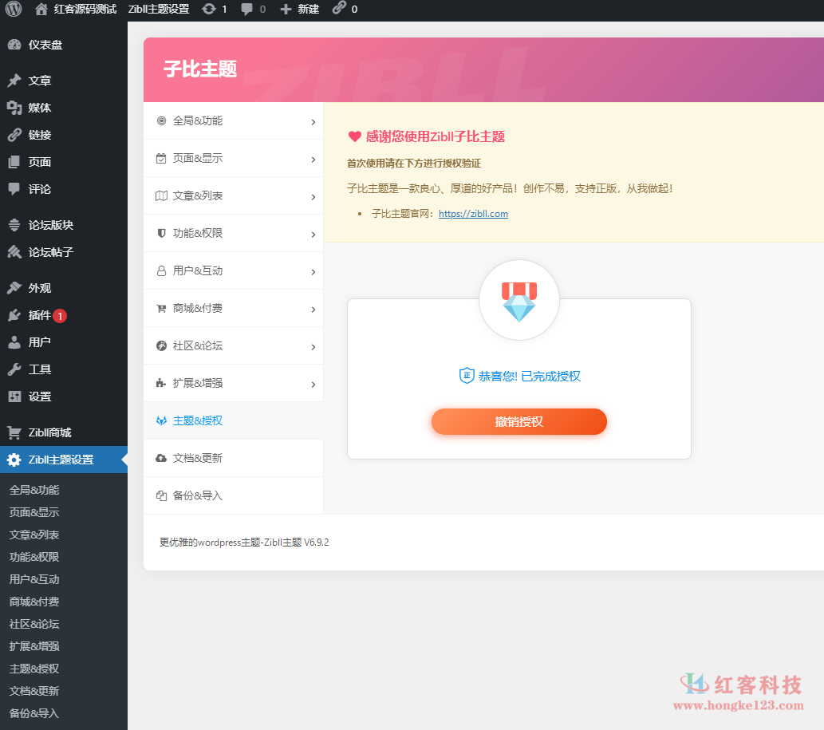Viewport: 824px width, 730px height.
Task: Click the pages icon beside 页面
Action: [x=14, y=162]
